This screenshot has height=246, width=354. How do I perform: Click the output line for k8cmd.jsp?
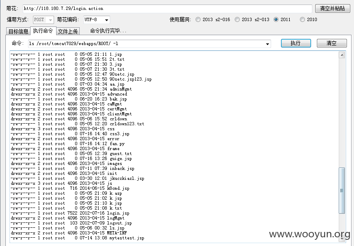click(x=70, y=189)
